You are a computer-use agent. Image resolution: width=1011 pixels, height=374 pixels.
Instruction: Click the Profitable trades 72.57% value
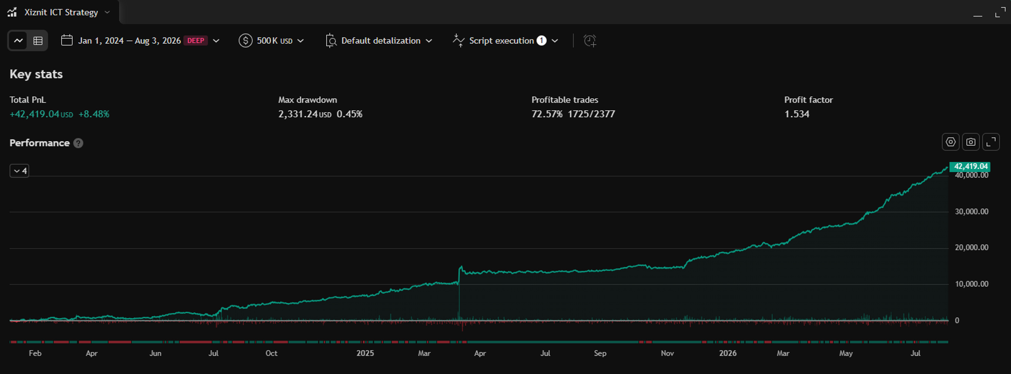click(x=547, y=114)
